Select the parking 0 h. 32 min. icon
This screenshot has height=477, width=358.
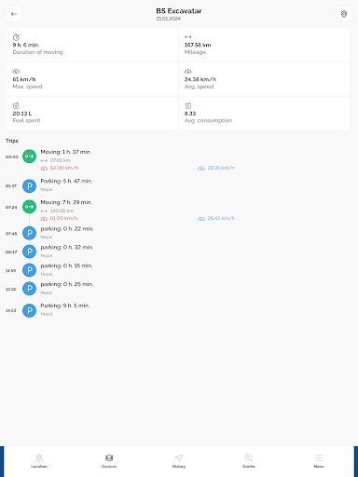(29, 252)
